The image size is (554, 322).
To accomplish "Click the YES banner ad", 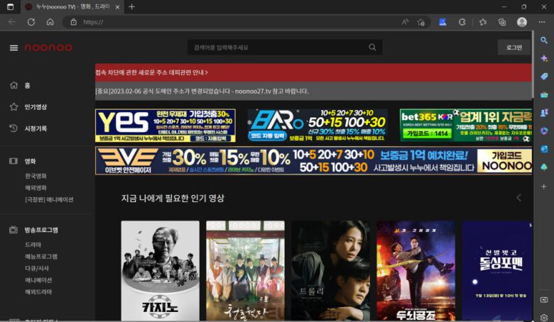I will [x=165, y=126].
